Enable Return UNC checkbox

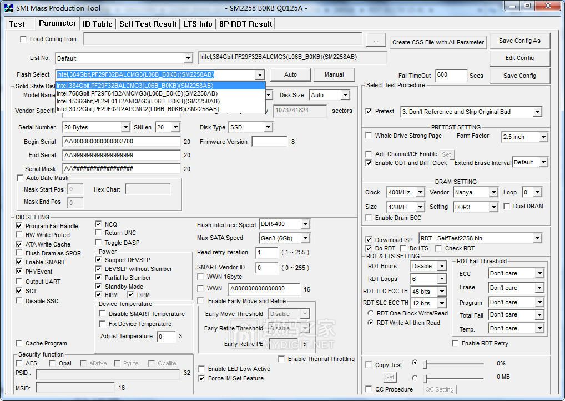pos(98,233)
